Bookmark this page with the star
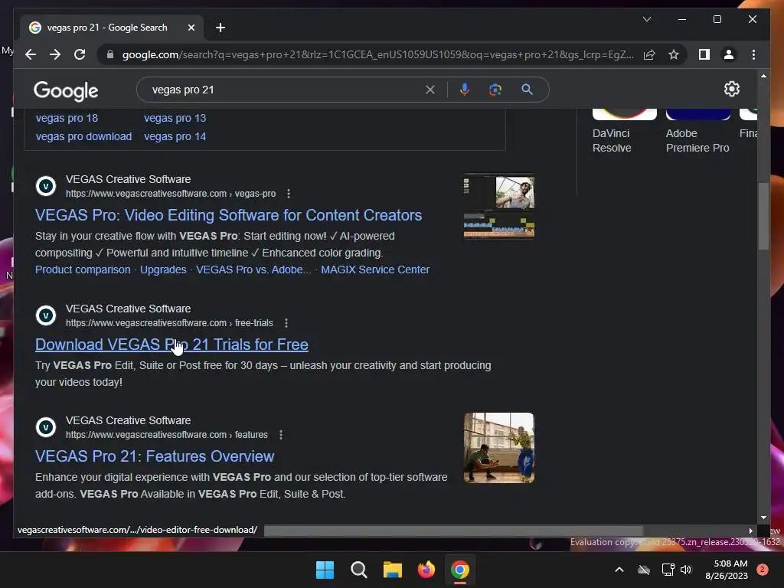This screenshot has height=588, width=784. click(674, 54)
